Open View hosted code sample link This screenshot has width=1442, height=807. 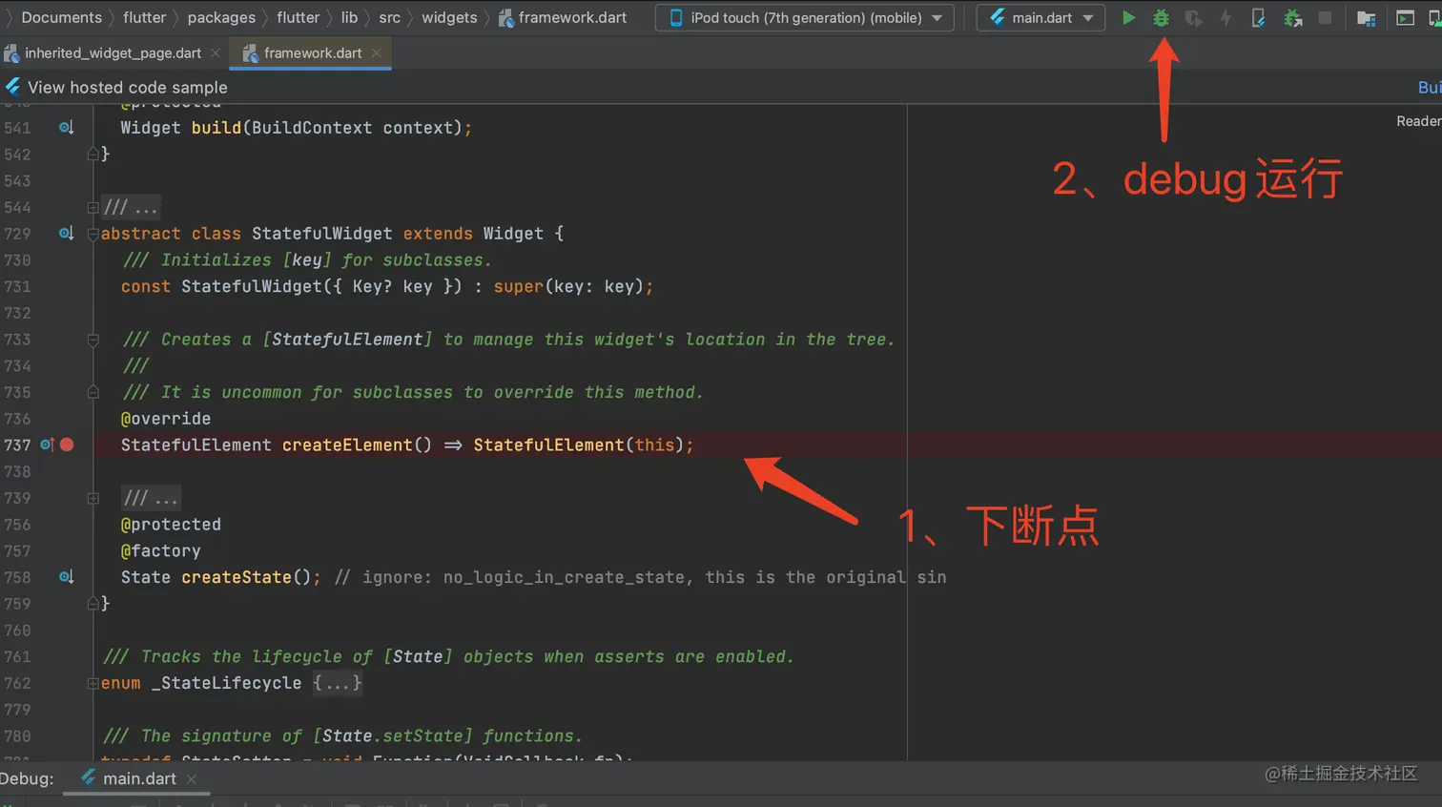[128, 87]
